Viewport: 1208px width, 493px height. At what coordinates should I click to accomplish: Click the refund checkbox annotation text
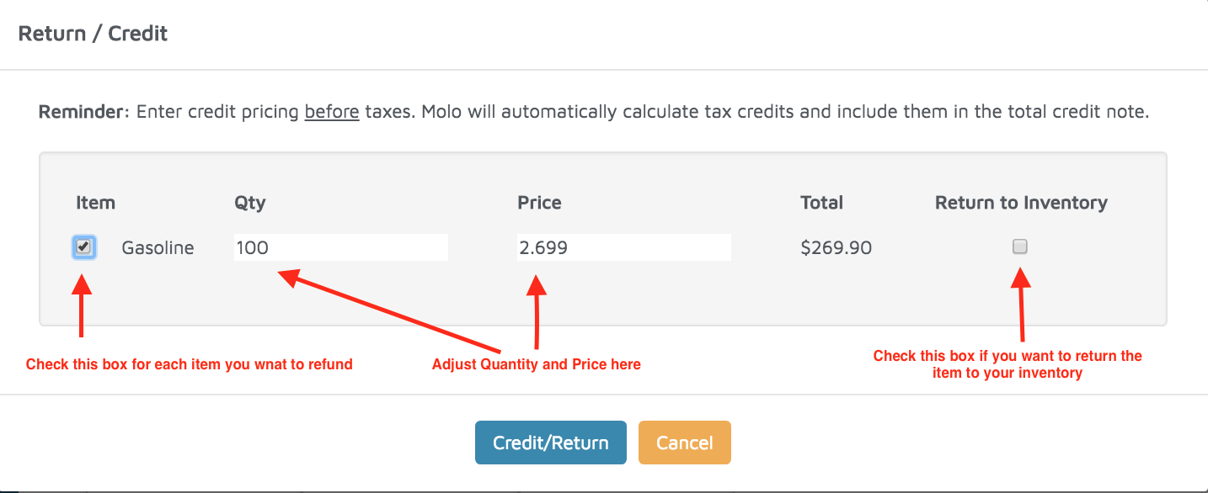(190, 363)
